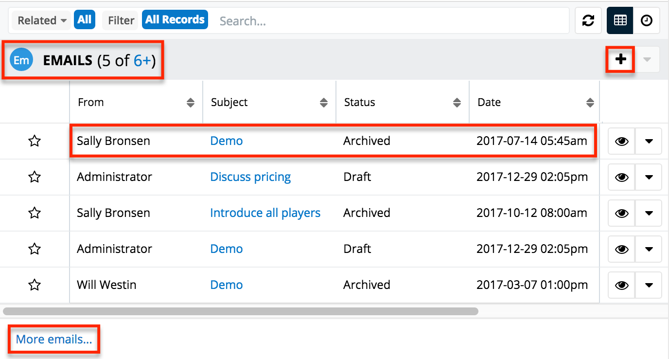Refresh the Emails list
669x359 pixels.
click(x=588, y=20)
